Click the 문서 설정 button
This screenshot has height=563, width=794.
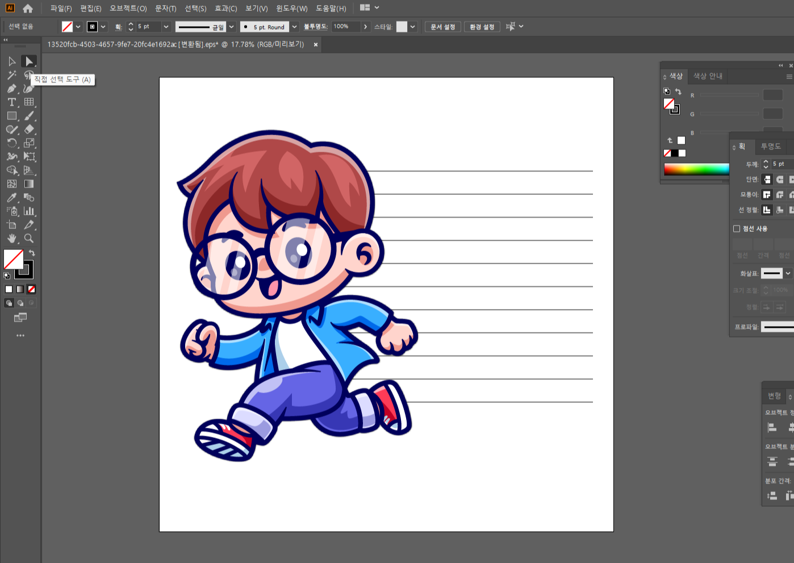(442, 27)
